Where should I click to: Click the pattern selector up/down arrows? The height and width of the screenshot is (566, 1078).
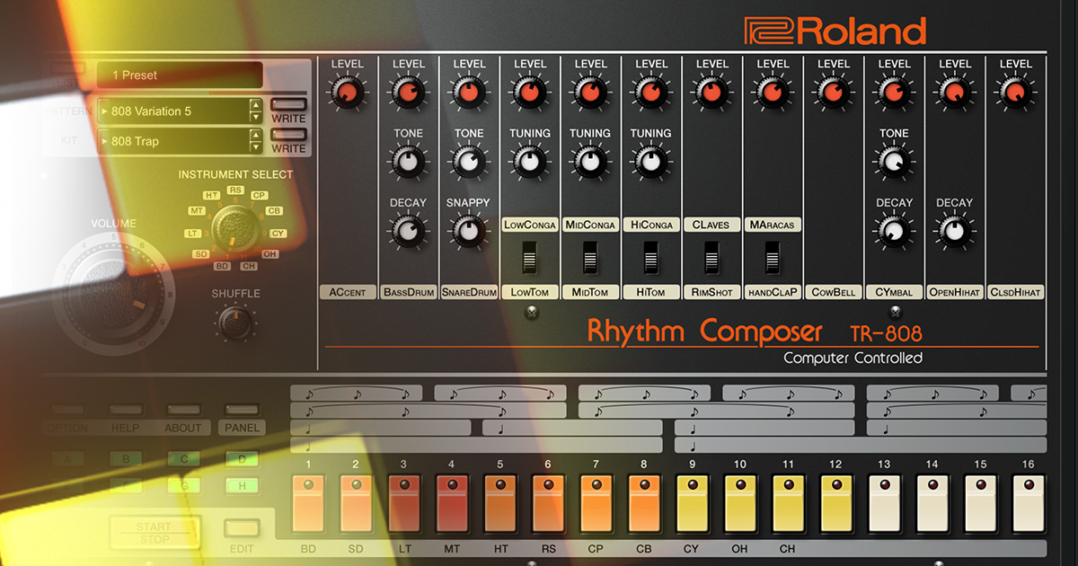coord(255,111)
